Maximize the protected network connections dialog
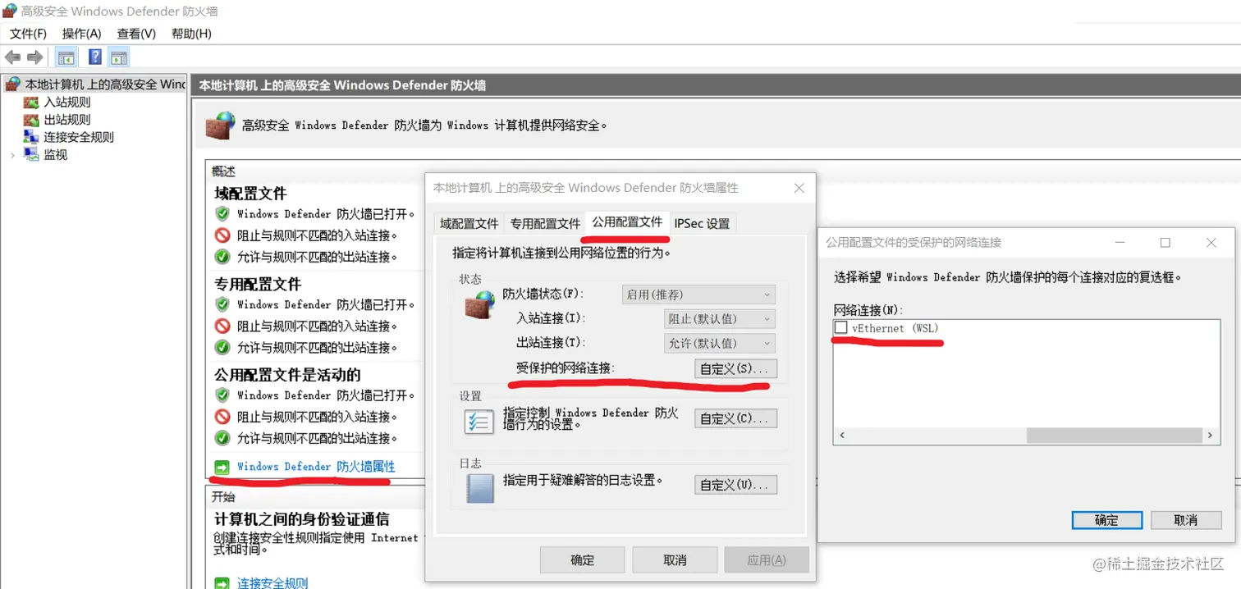The width and height of the screenshot is (1241, 589). point(1165,243)
